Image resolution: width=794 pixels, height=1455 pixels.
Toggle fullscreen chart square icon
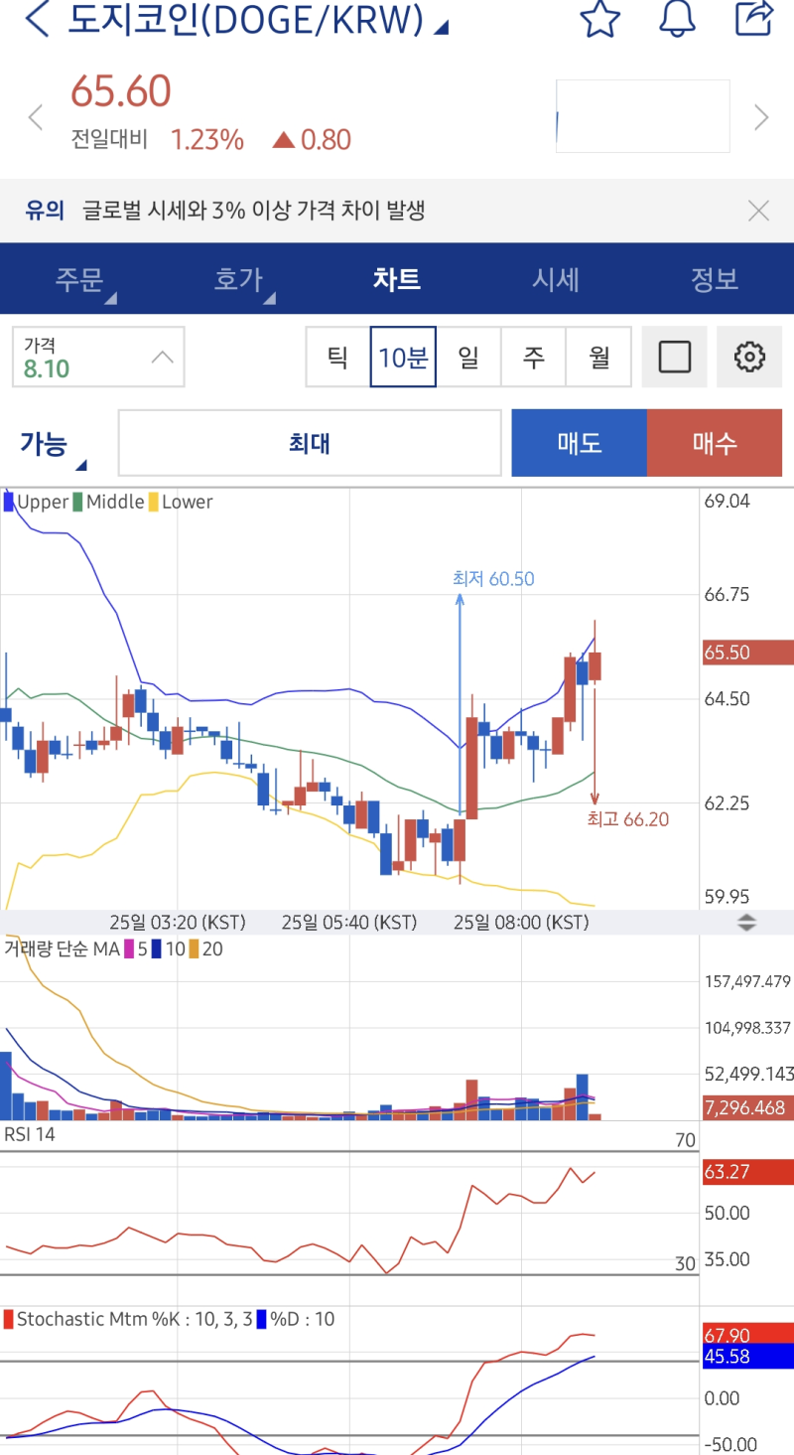click(675, 357)
